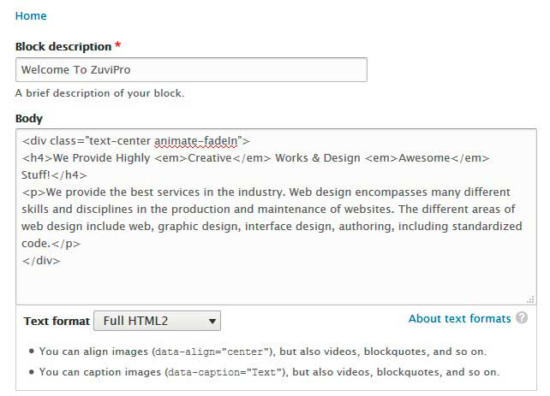Click the Body field label
This screenshot has width=550, height=396.
[x=29, y=118]
